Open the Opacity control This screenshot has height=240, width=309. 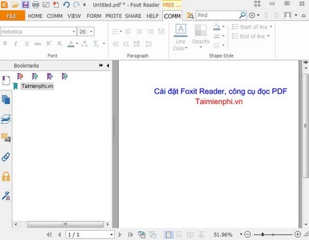(x=201, y=36)
